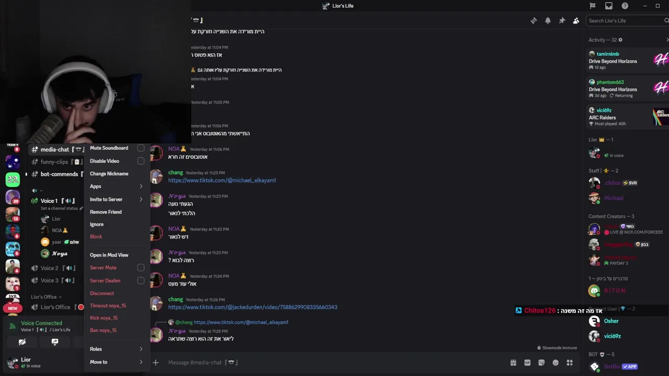Turn on camera in voice panel

(x=22, y=342)
